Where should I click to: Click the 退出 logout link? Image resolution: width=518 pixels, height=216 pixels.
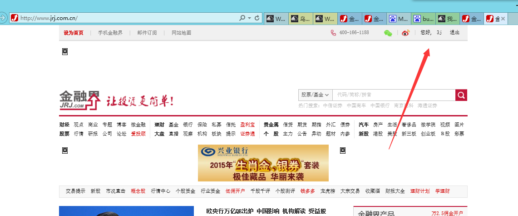click(x=454, y=32)
